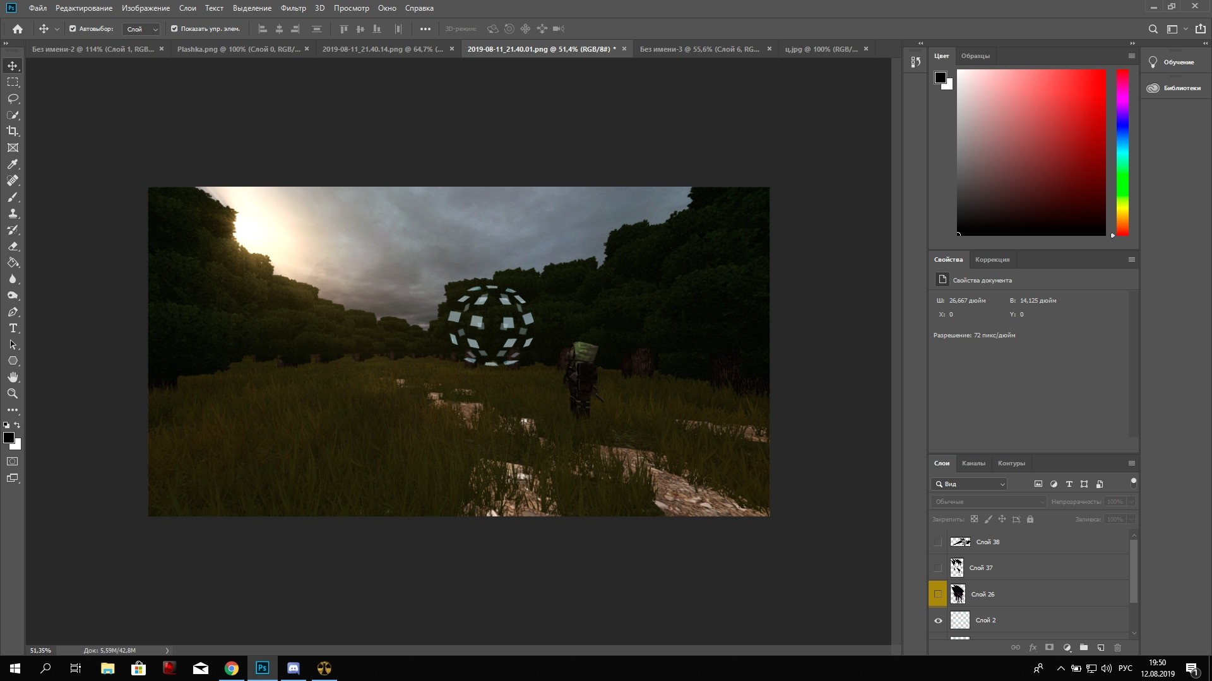Open Opacity Непрозрачность dropdown arrow

(1131, 501)
